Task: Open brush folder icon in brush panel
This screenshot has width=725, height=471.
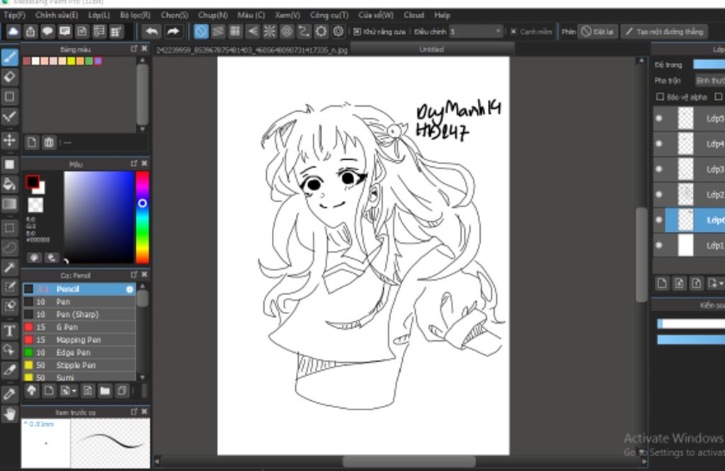Action: pos(105,391)
